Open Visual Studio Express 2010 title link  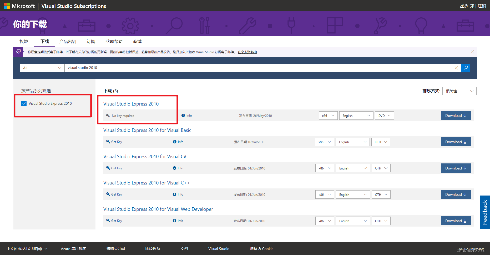click(131, 104)
